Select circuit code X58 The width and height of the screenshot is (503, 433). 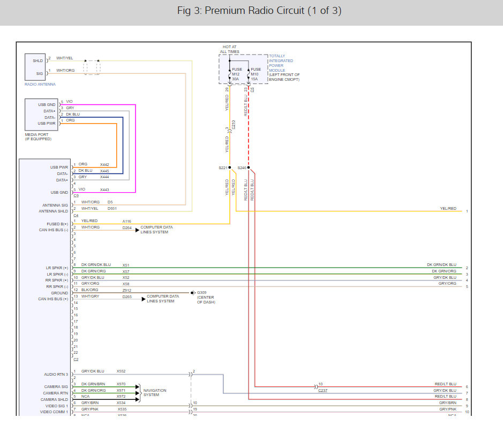coord(126,284)
